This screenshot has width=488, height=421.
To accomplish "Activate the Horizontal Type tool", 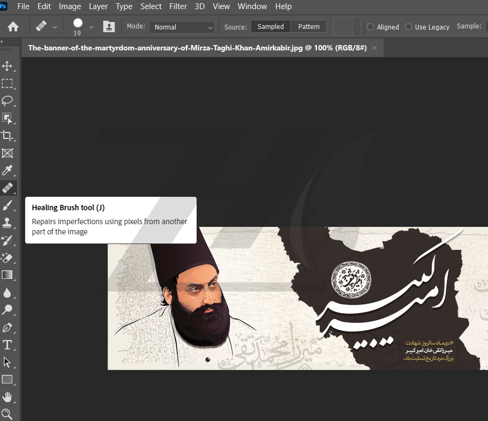I will coord(7,344).
